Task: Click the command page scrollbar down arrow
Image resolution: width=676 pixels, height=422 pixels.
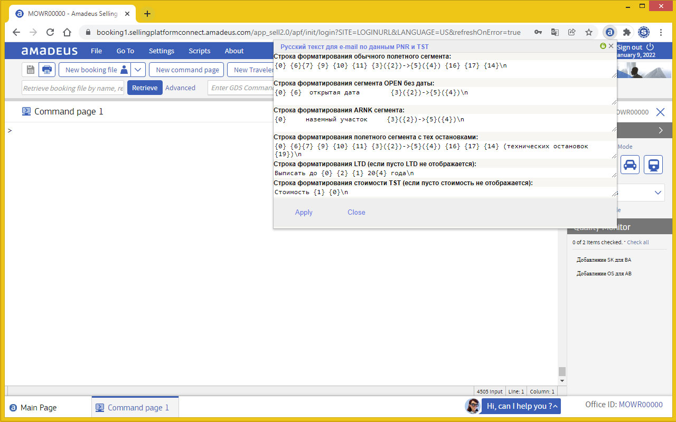Action: [x=562, y=380]
